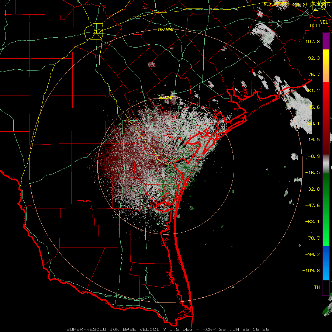Click the -109.8 legend value
Viewport: 332px width, 332px height.
coord(311,271)
